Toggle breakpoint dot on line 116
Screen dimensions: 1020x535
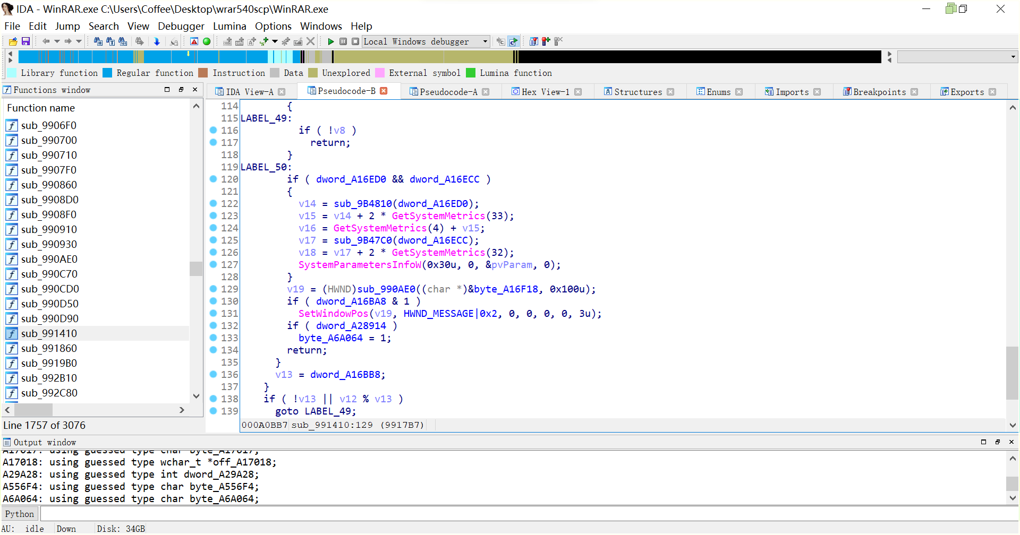pos(213,130)
